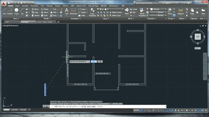
Task: Click the Copy tool in Modify panel
Action: tap(35, 12)
